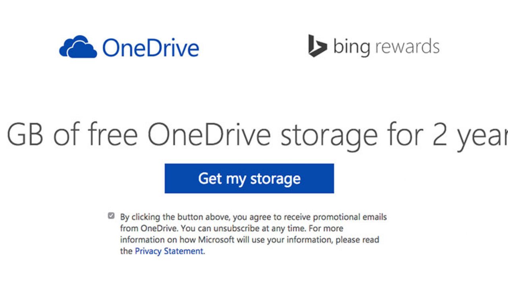Uncheck the promotional emails checkbox
This screenshot has width=508, height=286.
(111, 216)
